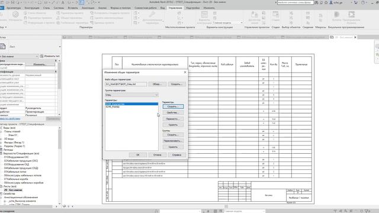379x213 pixels.
Task: Open the Справка по свойствам link
Action: tap(10, 118)
